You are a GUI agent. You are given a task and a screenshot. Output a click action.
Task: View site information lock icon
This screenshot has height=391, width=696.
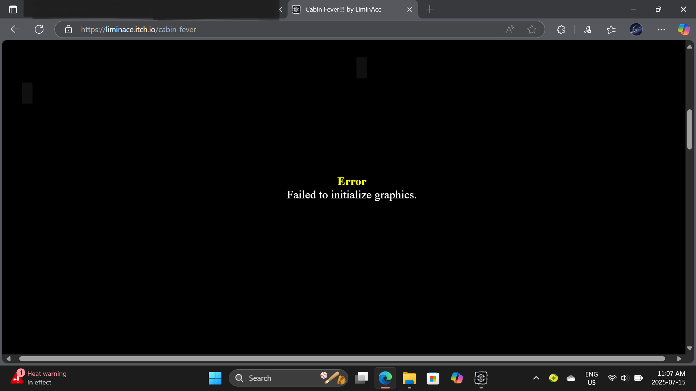click(x=69, y=29)
